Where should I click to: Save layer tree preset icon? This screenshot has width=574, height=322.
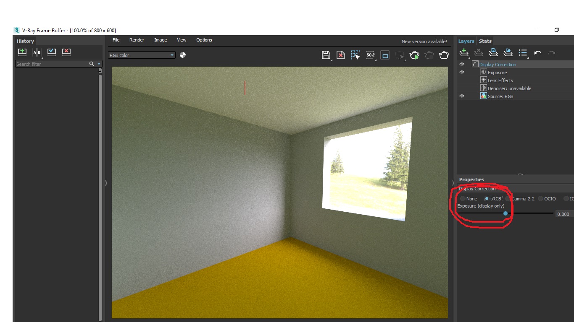point(494,52)
